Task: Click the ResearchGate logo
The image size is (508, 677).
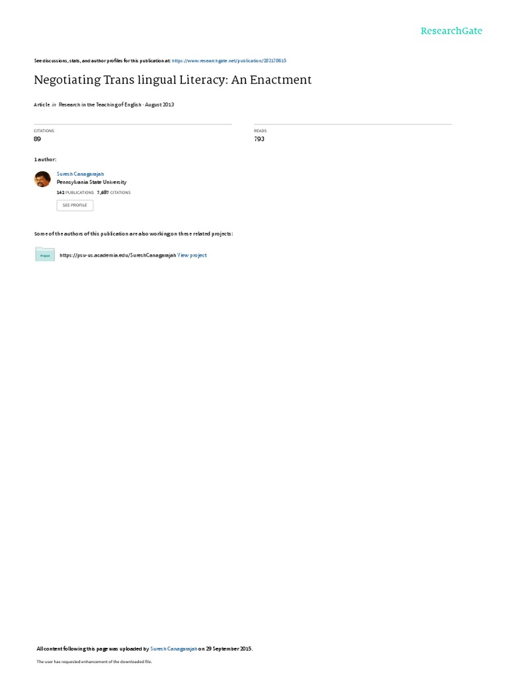Action: (x=451, y=30)
